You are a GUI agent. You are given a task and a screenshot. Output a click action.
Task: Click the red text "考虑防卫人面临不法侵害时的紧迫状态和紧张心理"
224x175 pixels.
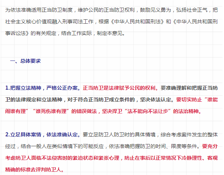coord(62,158)
